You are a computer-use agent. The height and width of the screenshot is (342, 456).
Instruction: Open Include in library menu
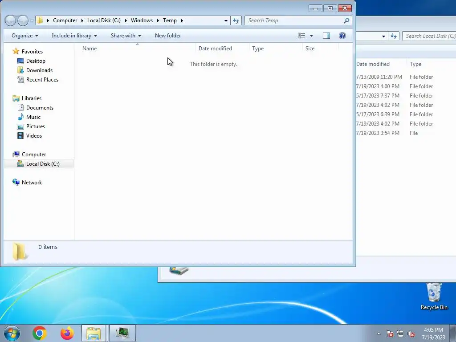(x=74, y=36)
